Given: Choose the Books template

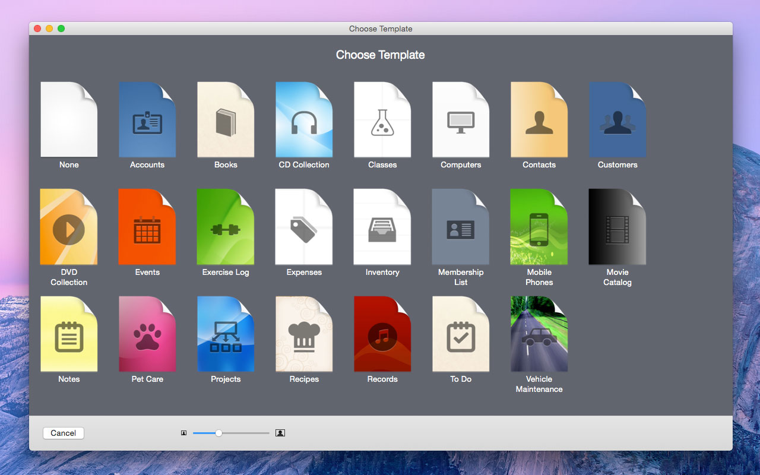Looking at the screenshot, I should [226, 120].
